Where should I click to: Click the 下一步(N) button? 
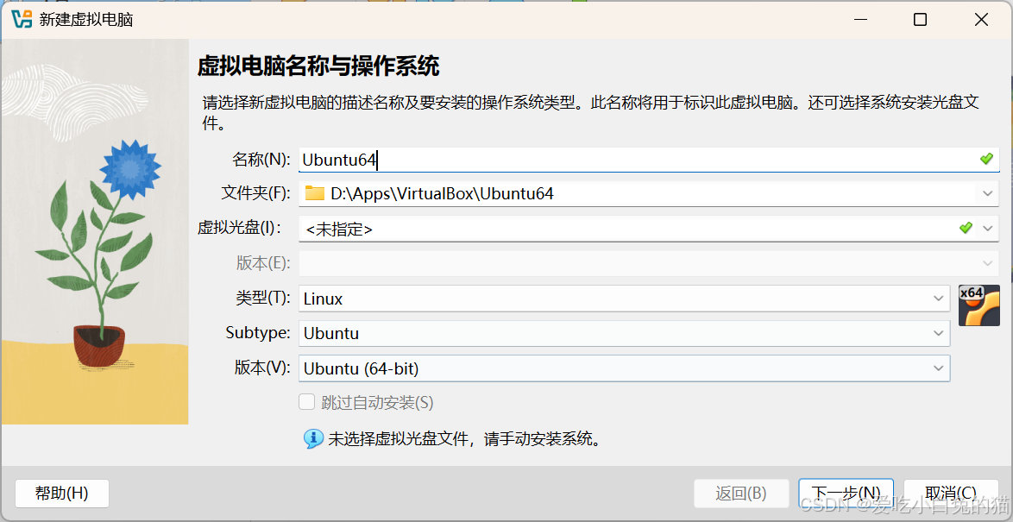point(846,494)
